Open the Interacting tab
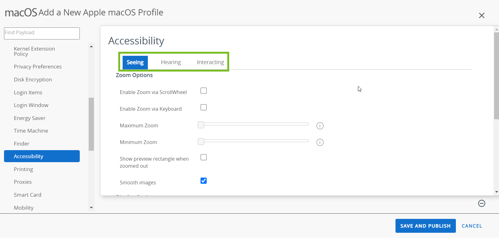This screenshot has width=499, height=238. point(210,62)
